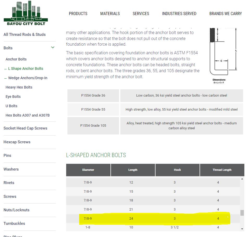Screen dimensions: 248x237
Task: Open the Eye Bolts page
Action: tap(13, 97)
